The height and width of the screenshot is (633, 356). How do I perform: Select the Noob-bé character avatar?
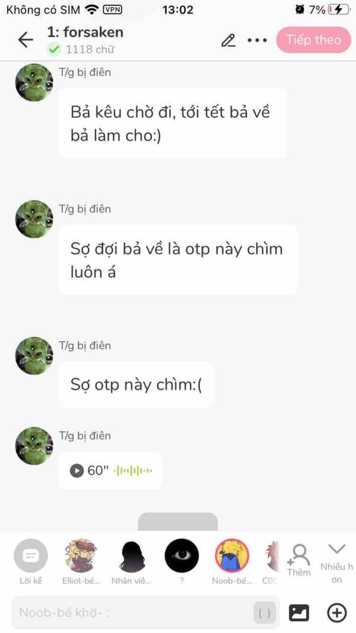pos(232,556)
